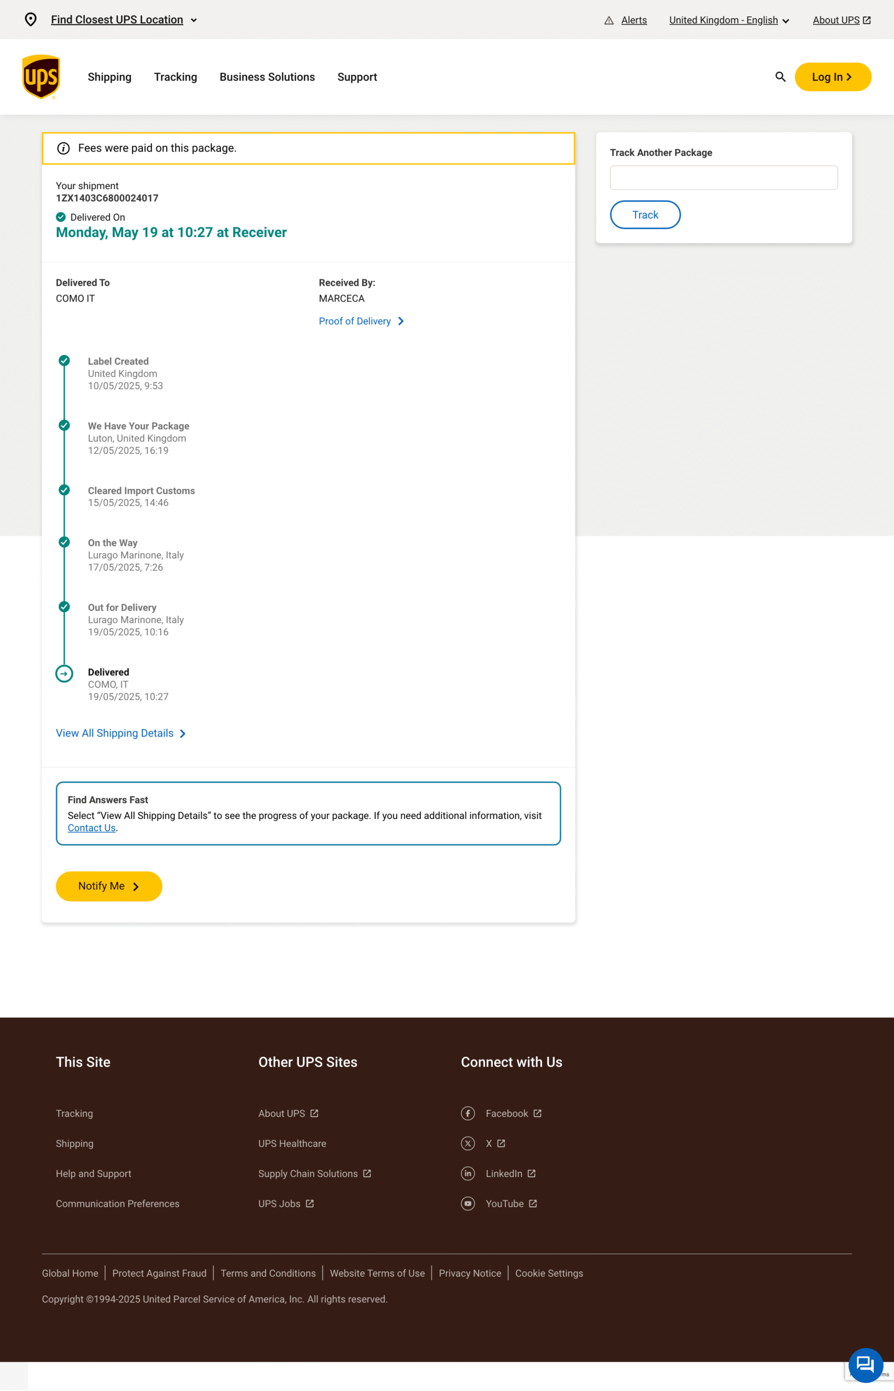Click the Facebook circle icon
The height and width of the screenshot is (1391, 894).
click(468, 1113)
